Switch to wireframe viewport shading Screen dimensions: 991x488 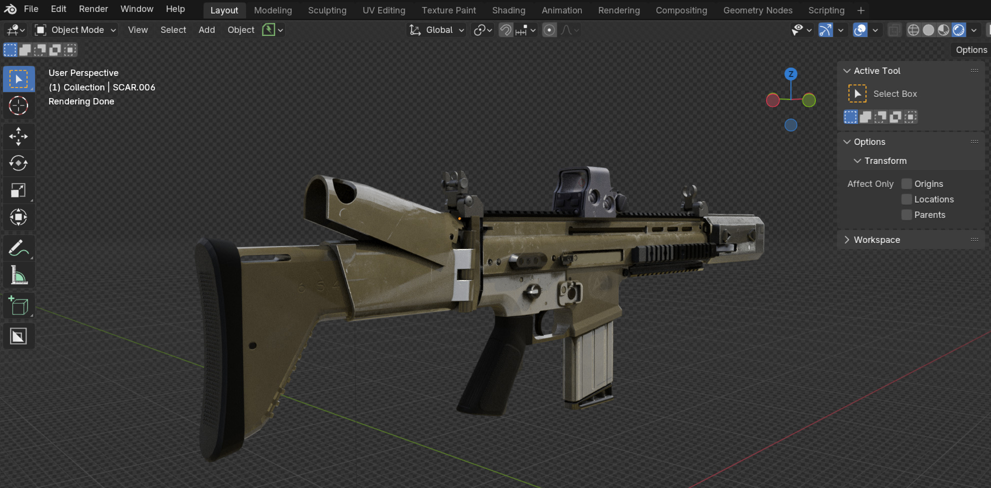point(913,30)
